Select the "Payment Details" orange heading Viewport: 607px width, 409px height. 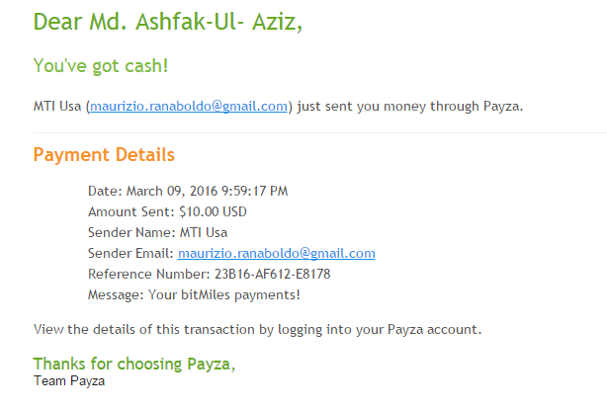[x=104, y=155]
